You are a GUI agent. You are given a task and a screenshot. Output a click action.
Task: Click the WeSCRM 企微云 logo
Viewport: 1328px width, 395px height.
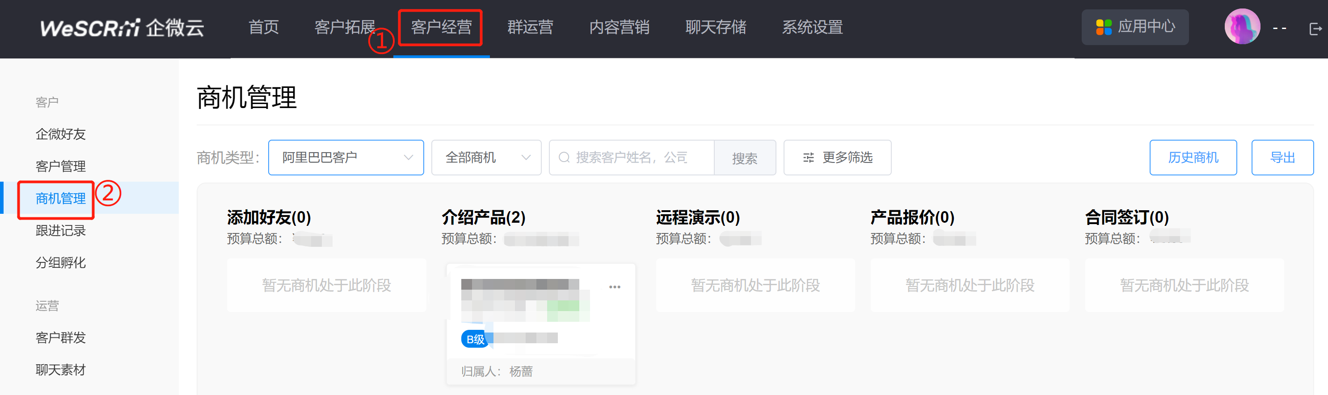click(122, 28)
